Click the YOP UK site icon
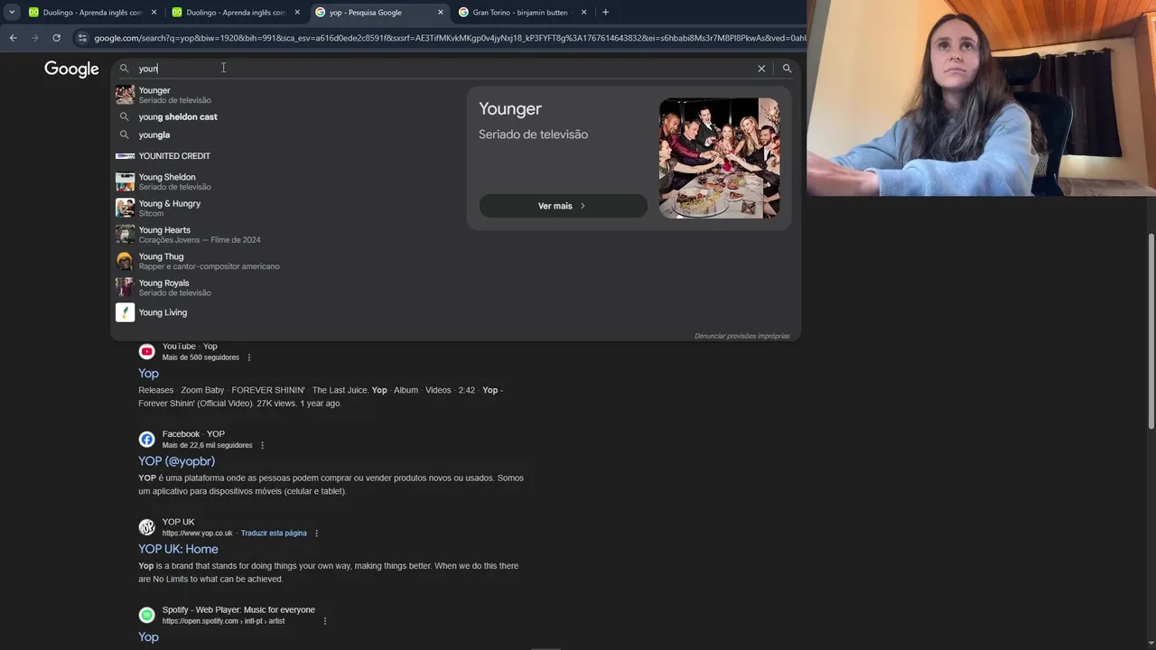This screenshot has height=650, width=1156. point(146,527)
